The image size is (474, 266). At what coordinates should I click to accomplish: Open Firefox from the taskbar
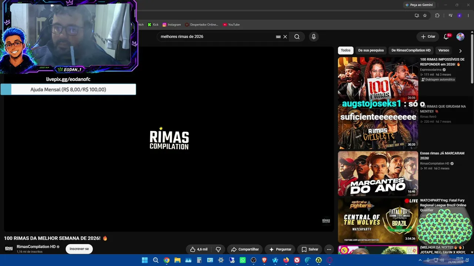tap(286, 260)
